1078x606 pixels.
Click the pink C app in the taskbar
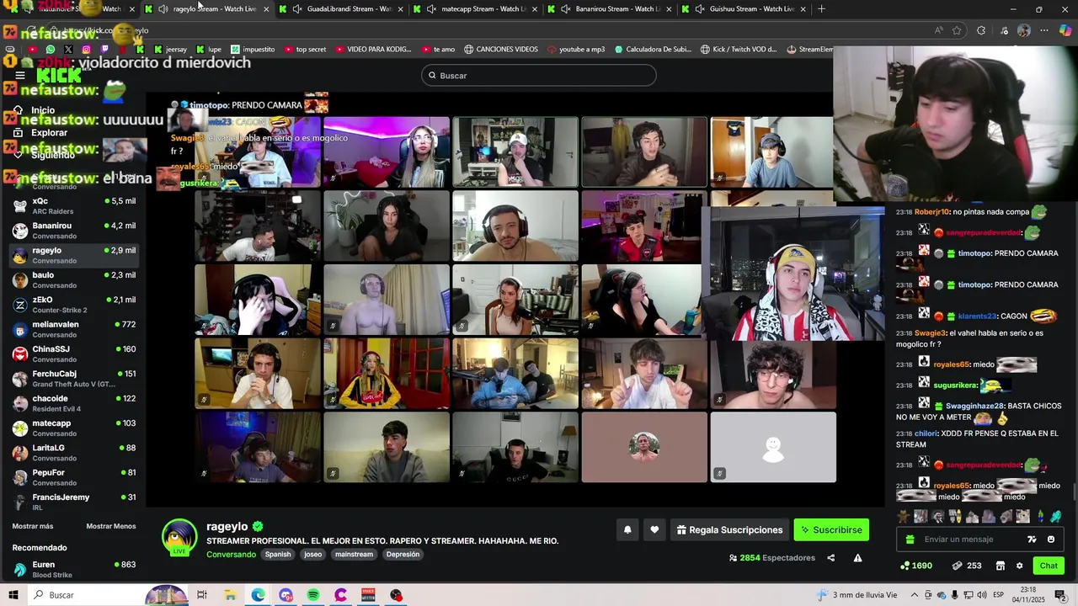[340, 595]
